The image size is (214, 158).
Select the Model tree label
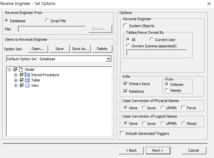[30, 70]
